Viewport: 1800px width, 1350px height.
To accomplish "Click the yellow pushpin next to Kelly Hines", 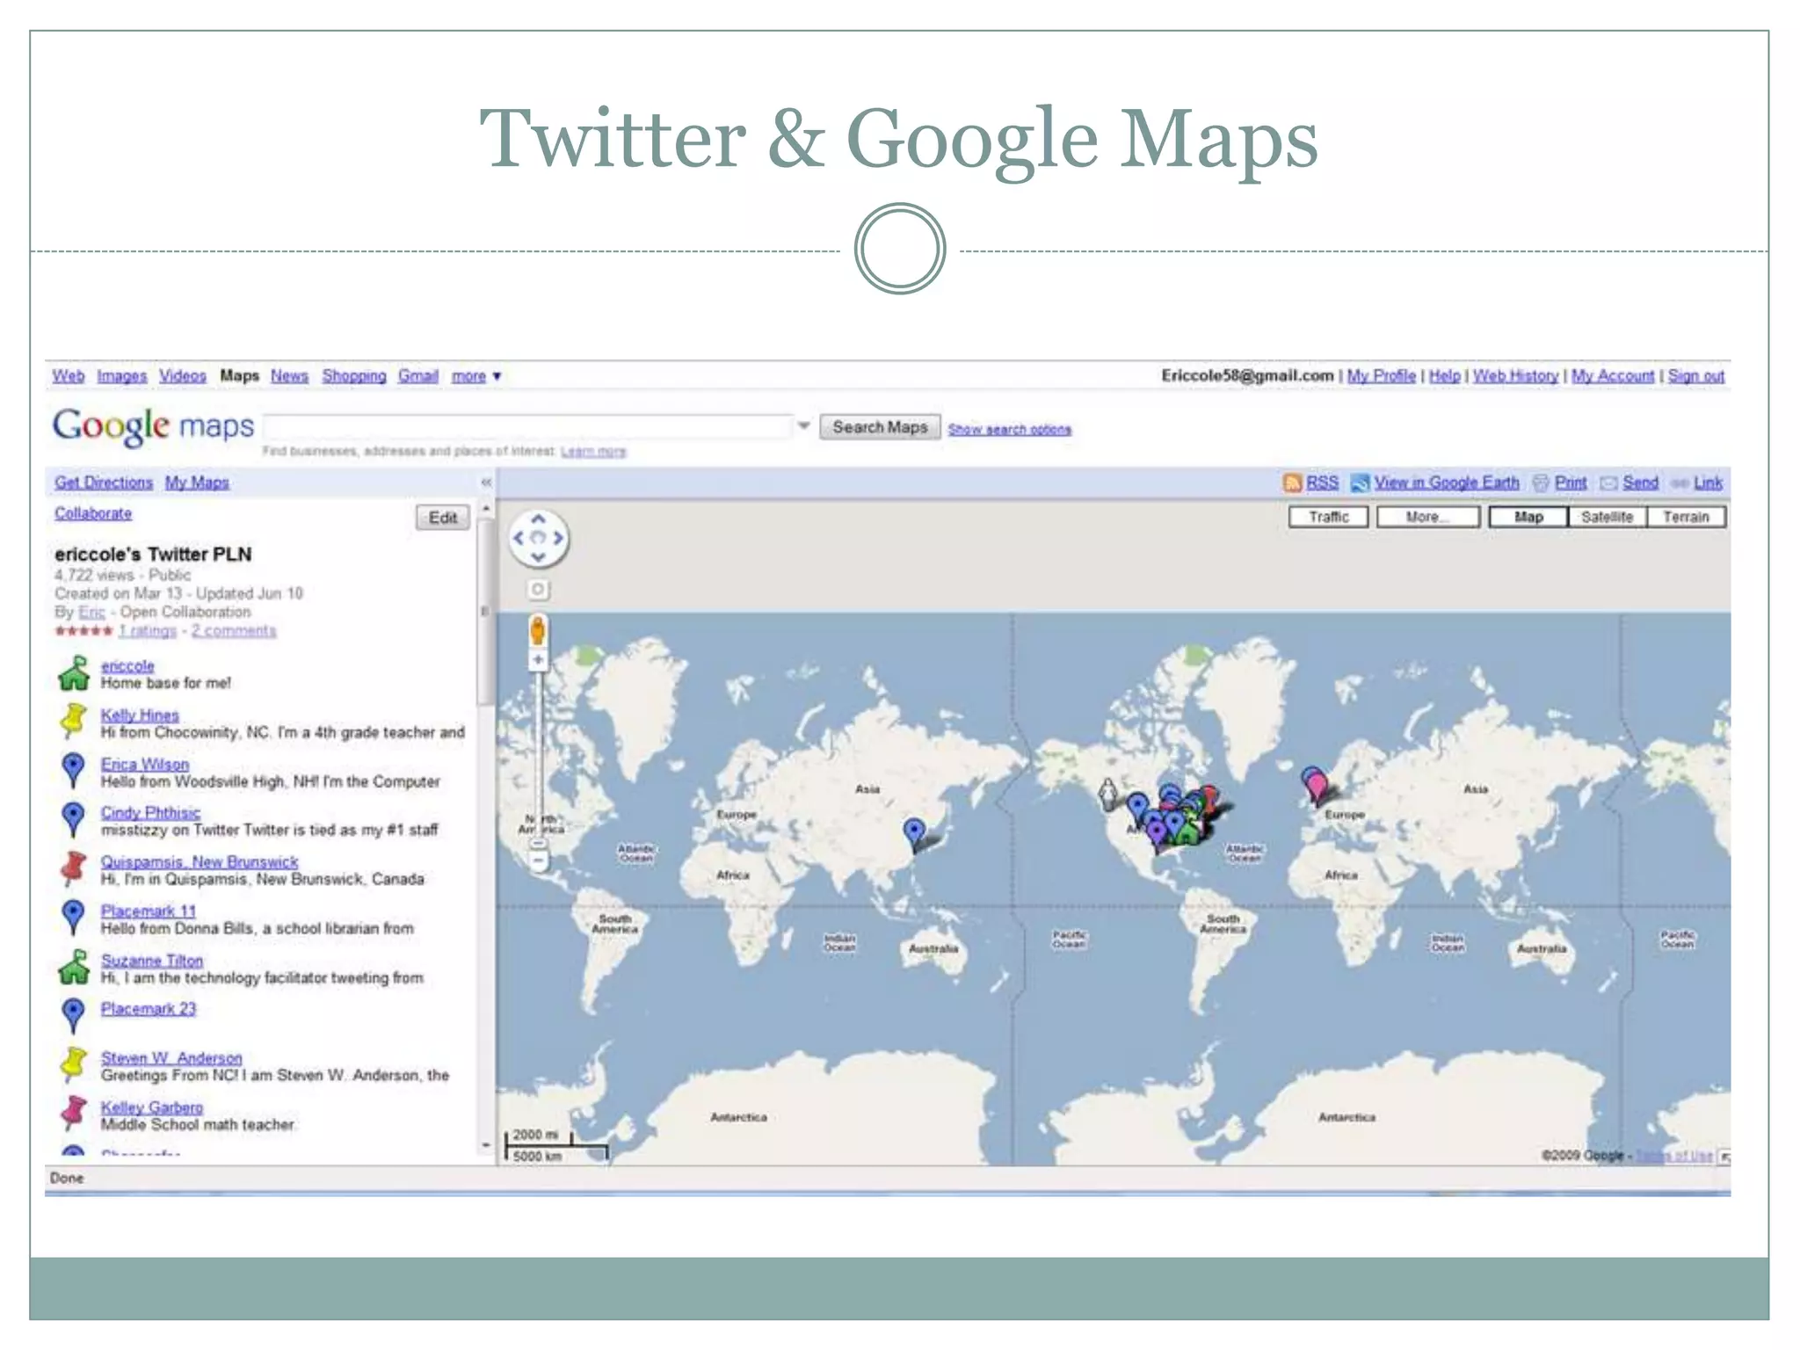I will [x=74, y=721].
